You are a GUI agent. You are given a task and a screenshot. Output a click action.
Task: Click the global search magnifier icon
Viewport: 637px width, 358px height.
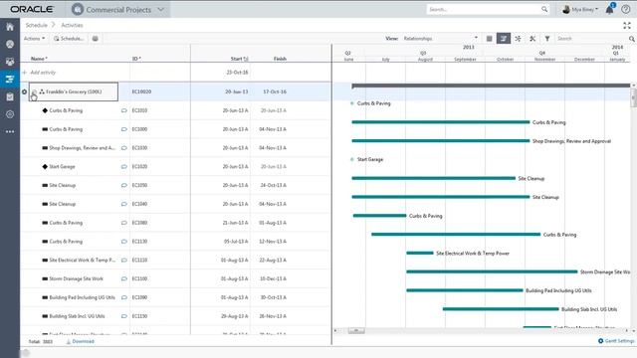(x=544, y=9)
